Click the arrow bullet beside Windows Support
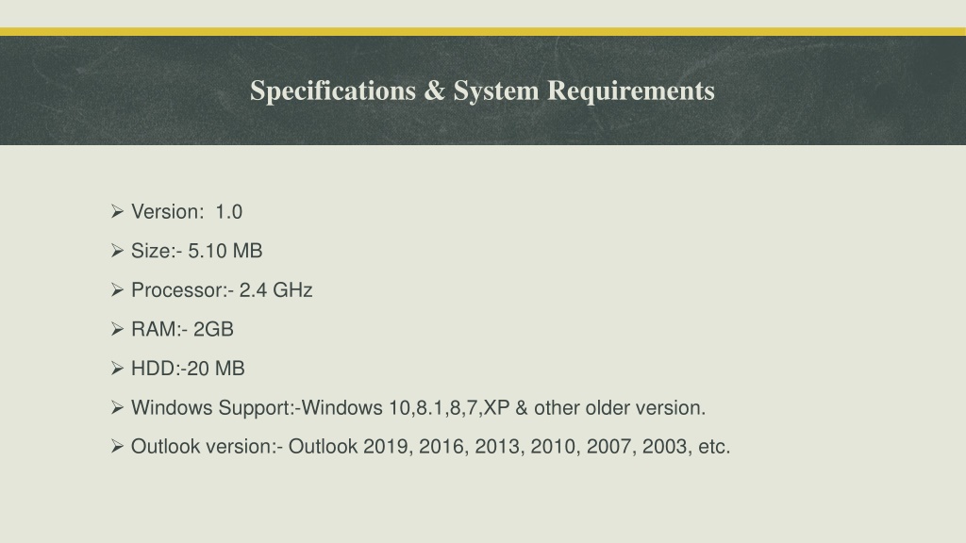Viewport: 966px width, 543px height. (118, 407)
